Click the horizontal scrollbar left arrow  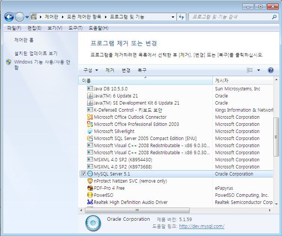click(81, 210)
